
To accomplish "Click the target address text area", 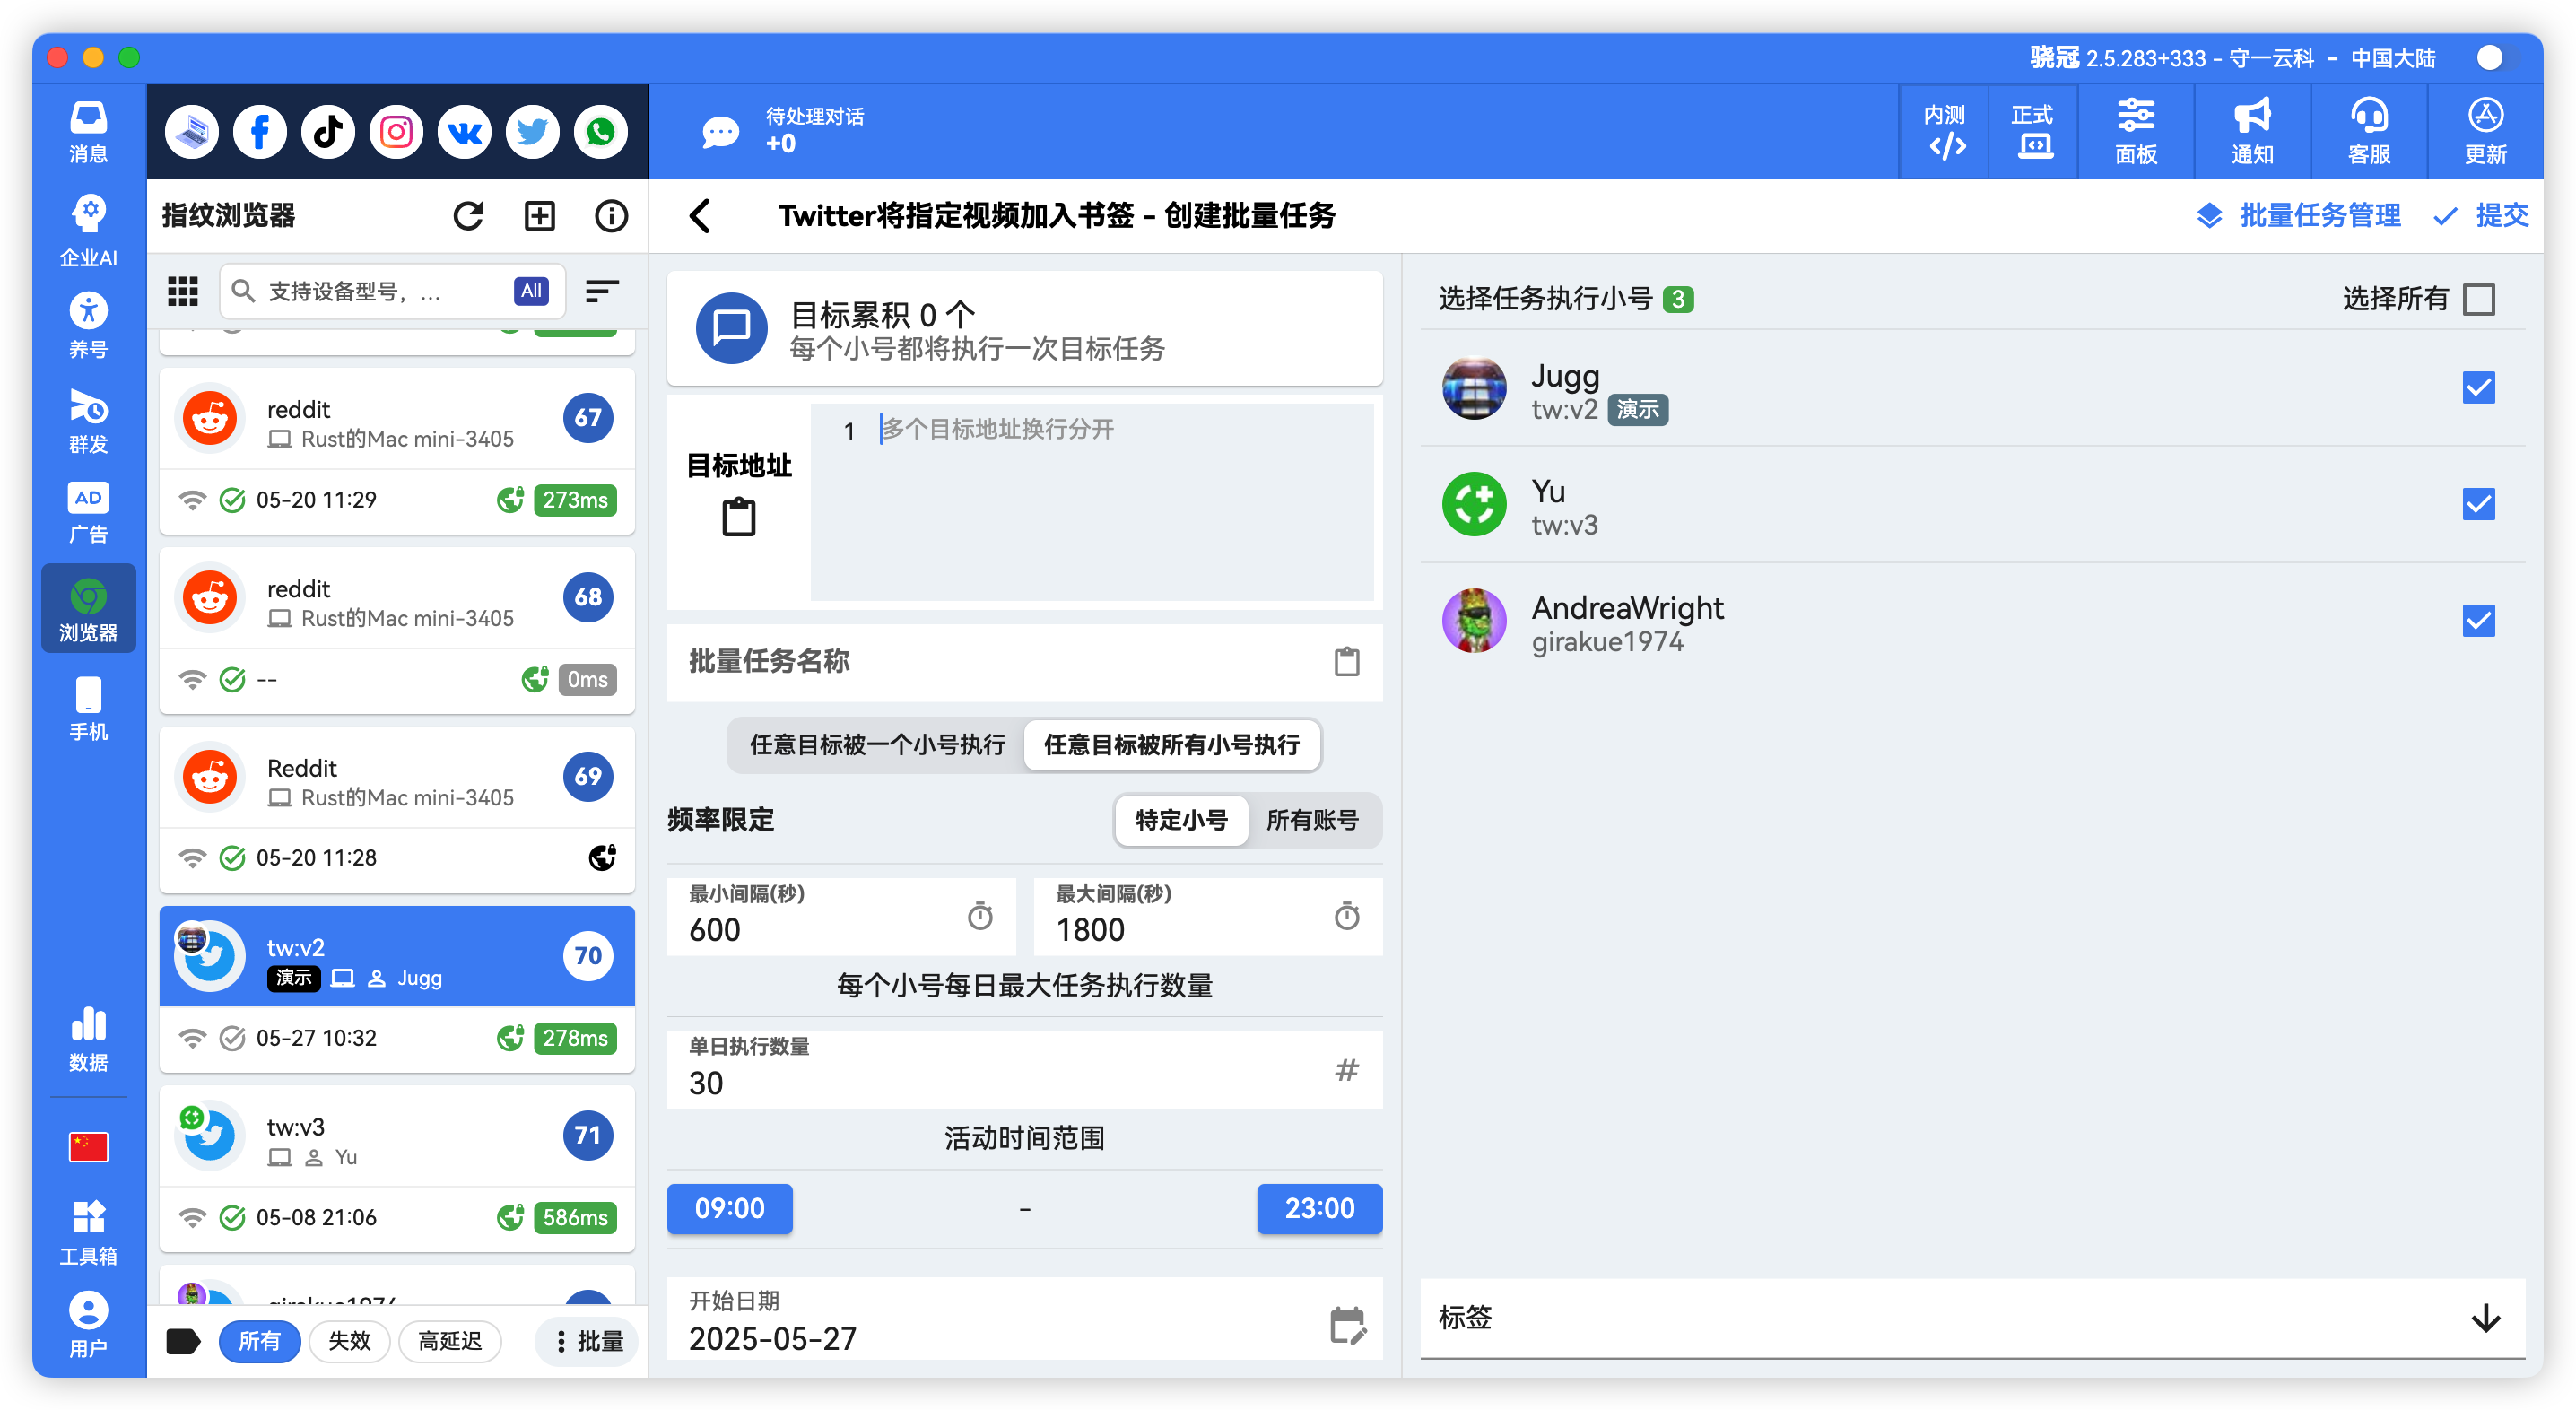I will (x=1092, y=502).
